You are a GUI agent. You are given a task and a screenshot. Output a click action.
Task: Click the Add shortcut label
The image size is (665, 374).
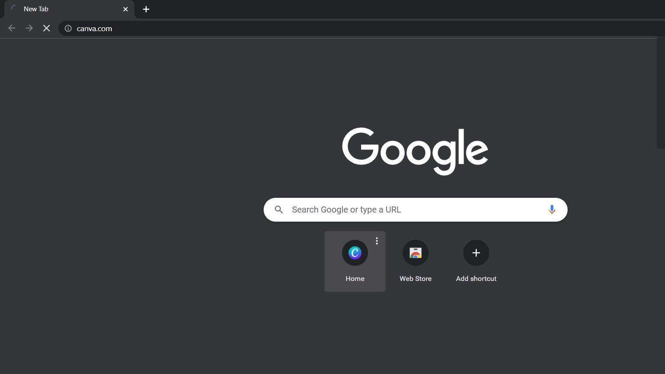click(x=476, y=279)
